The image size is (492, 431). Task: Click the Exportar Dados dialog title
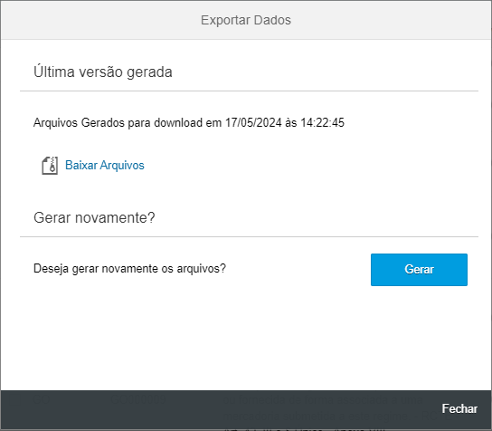click(246, 20)
